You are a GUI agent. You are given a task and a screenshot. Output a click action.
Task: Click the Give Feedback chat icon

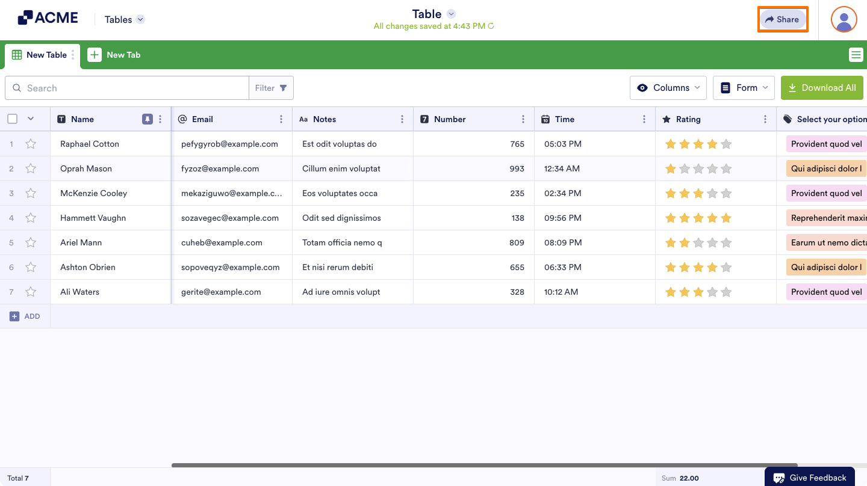[x=779, y=478]
